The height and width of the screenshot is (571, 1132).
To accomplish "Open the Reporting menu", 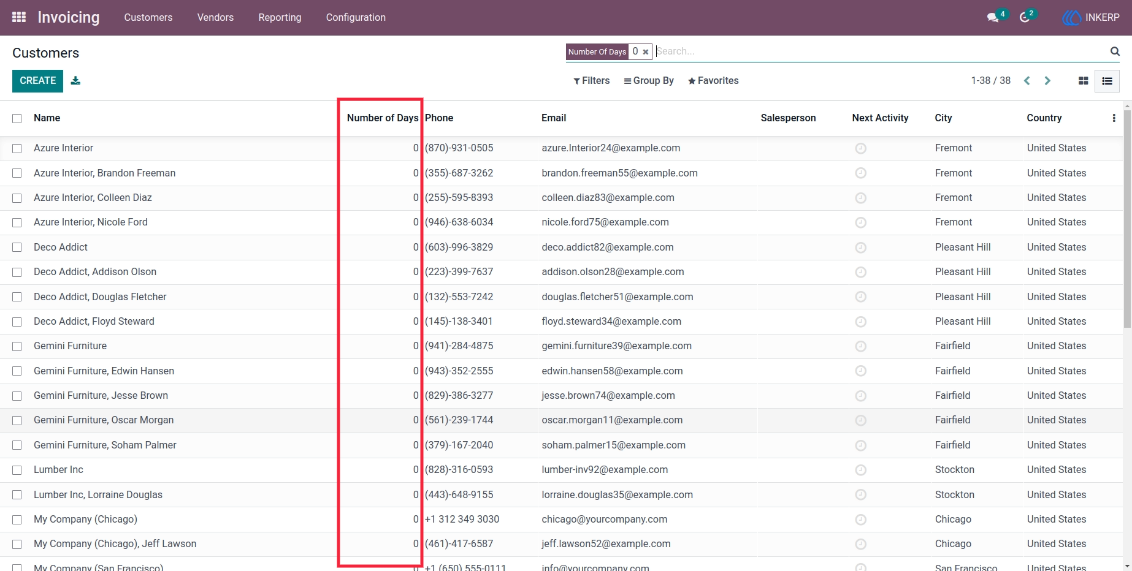I will pyautogui.click(x=280, y=17).
